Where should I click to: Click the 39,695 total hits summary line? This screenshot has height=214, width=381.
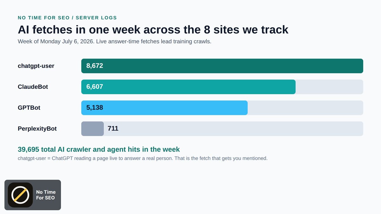[99, 149]
